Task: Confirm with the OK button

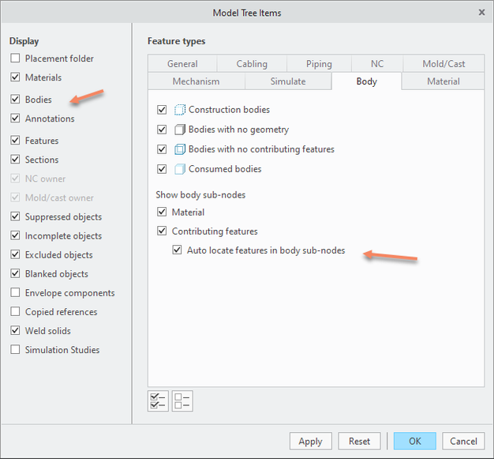Action: (414, 442)
